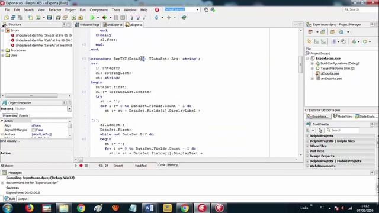This screenshot has height=213, width=379.
Task: Switch to the untExporta editor tab
Action: click(113, 25)
